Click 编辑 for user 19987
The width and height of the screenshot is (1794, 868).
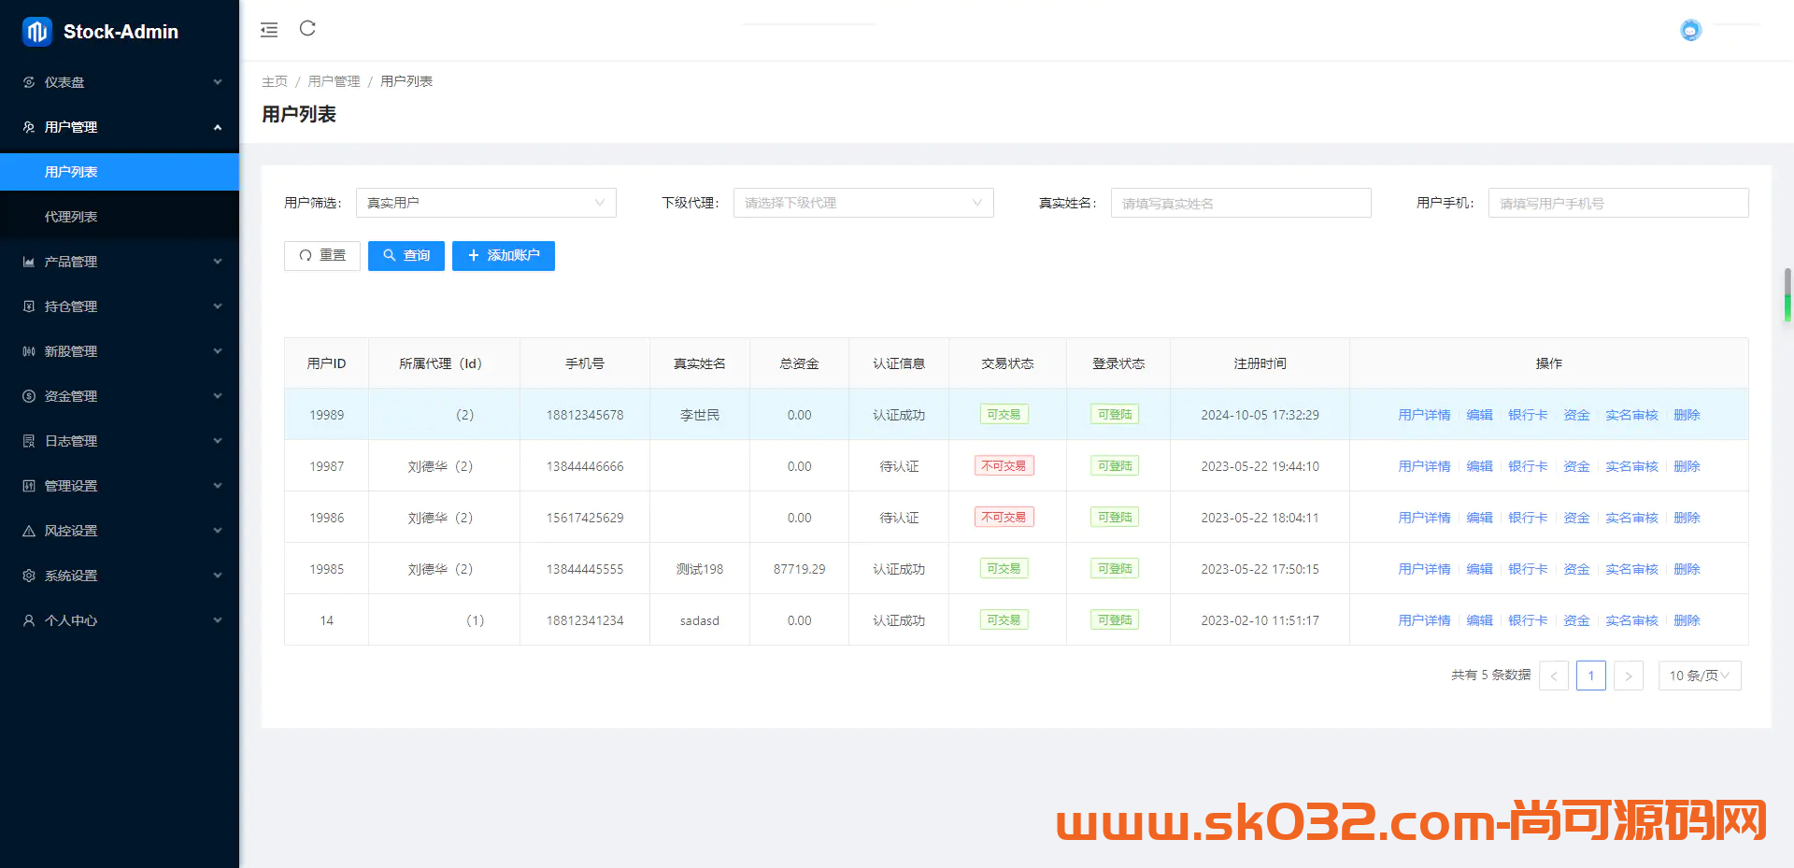coord(1479,466)
